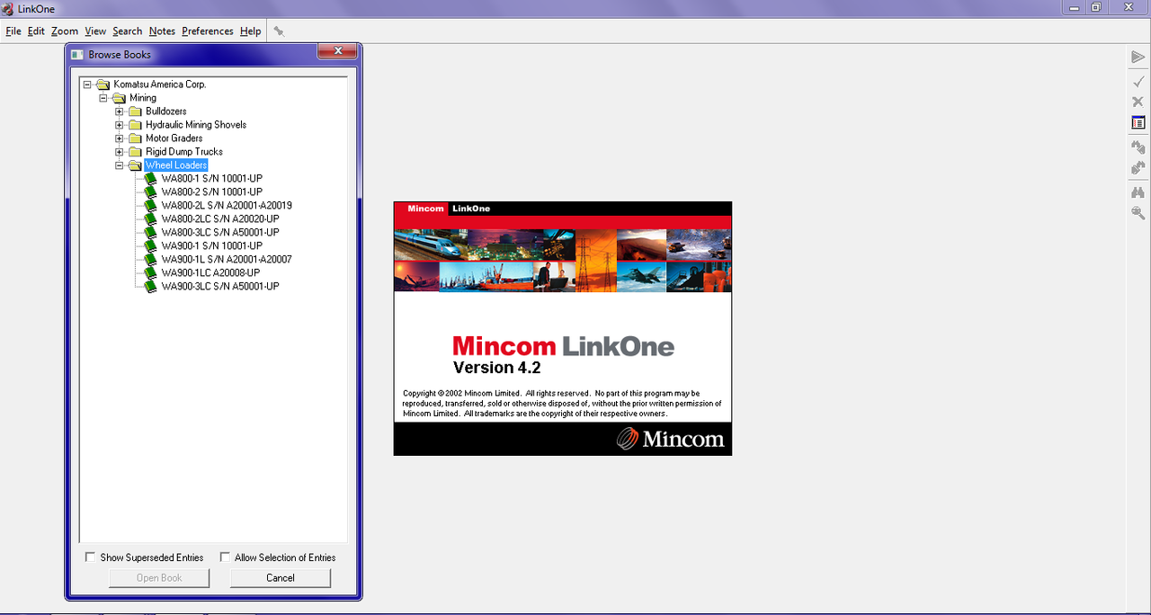Click the checkmark icon in right toolbar
The width and height of the screenshot is (1151, 615).
click(1138, 81)
